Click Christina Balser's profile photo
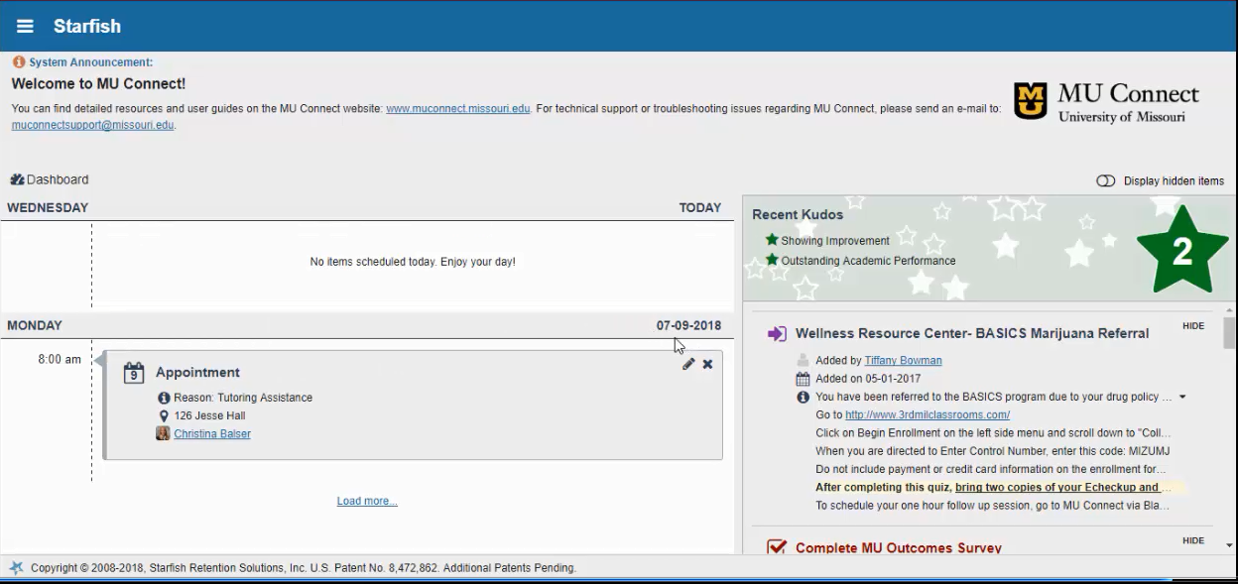 coord(163,433)
